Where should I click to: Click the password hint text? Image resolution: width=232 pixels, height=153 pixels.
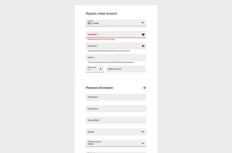click(109, 51)
